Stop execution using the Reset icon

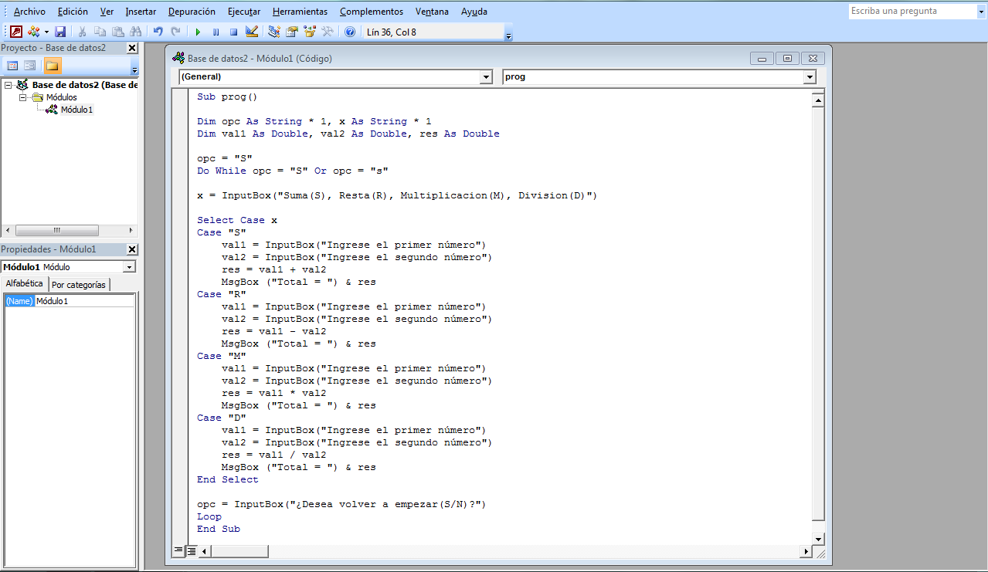pyautogui.click(x=233, y=32)
